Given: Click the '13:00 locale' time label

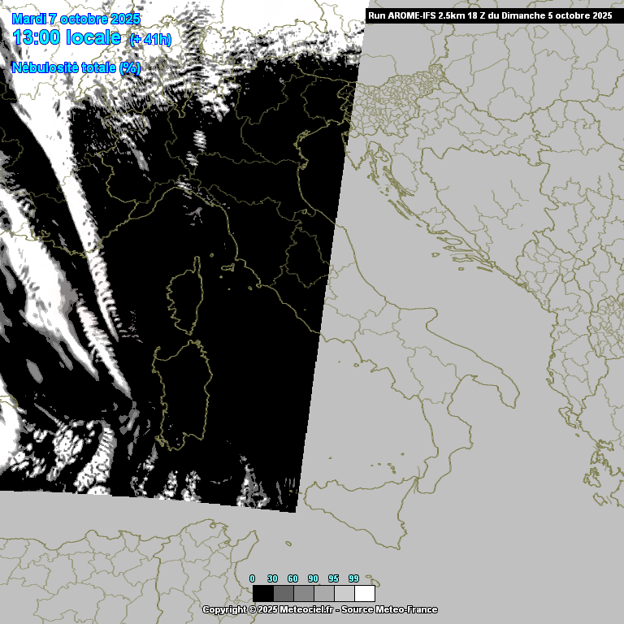Looking at the screenshot, I should [x=67, y=37].
